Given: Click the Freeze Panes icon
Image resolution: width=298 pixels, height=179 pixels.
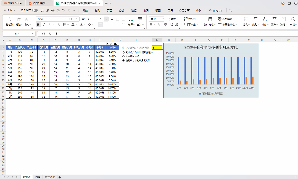Looking at the screenshot, I should click(284, 19).
